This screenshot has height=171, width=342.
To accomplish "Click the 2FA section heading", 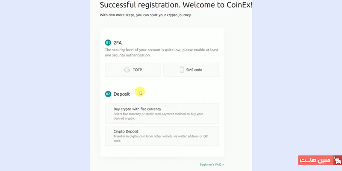I will pos(118,43).
